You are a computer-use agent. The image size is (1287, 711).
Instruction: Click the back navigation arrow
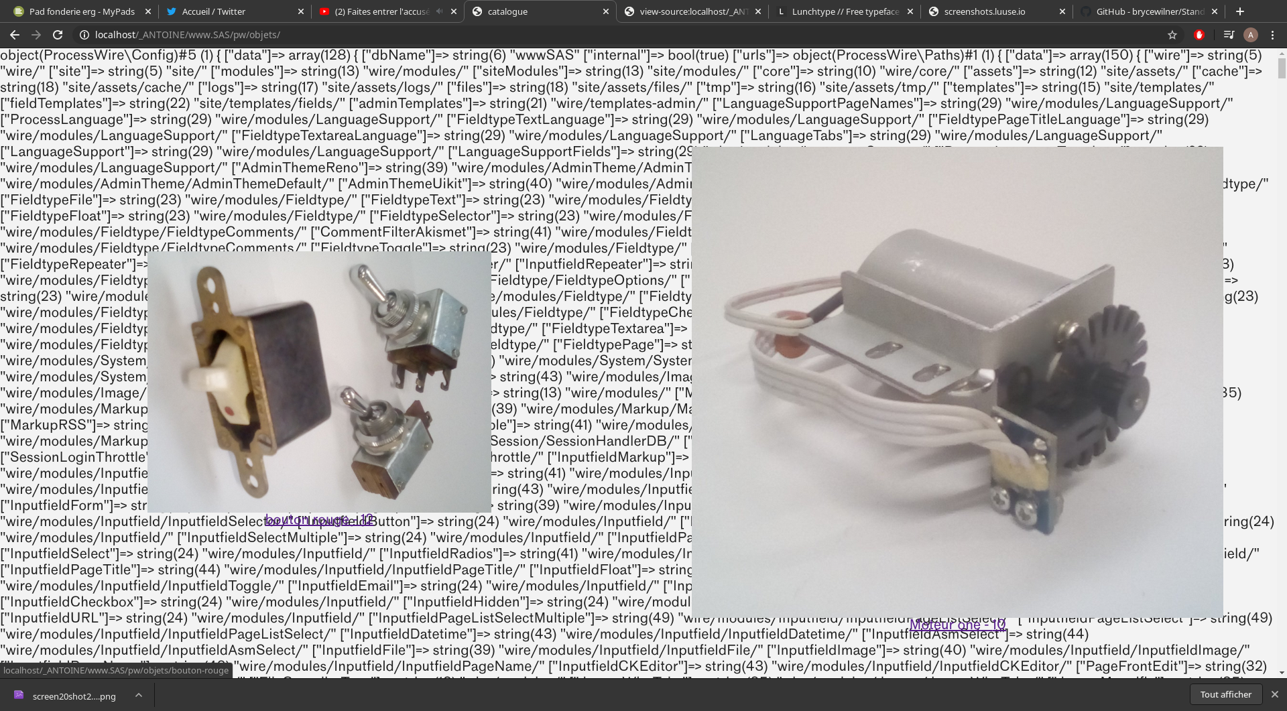pos(15,35)
